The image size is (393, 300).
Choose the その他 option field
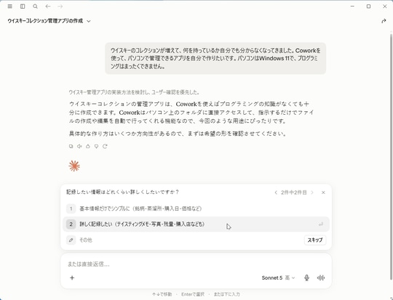(183, 240)
